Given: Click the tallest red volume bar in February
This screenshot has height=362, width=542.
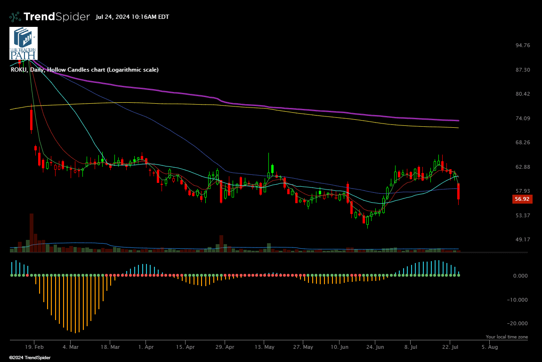Looking at the screenshot, I should tap(32, 233).
